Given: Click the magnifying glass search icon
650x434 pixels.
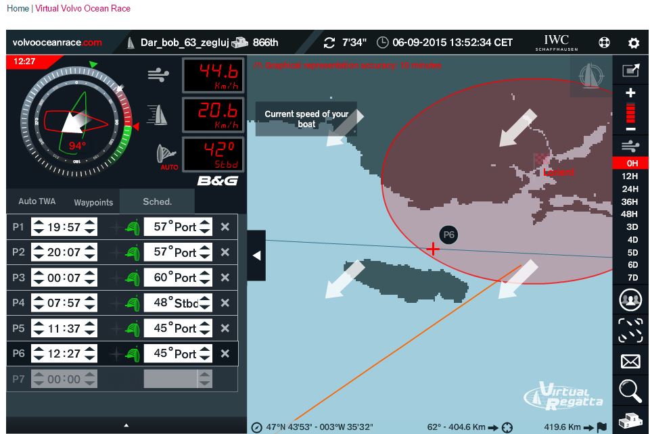Looking at the screenshot, I should click(x=630, y=390).
